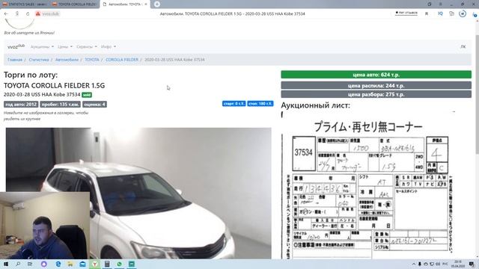Open the COROLLA FIELDER breadcrumb link
Image resolution: width=479 pixels, height=269 pixels.
(x=122, y=60)
